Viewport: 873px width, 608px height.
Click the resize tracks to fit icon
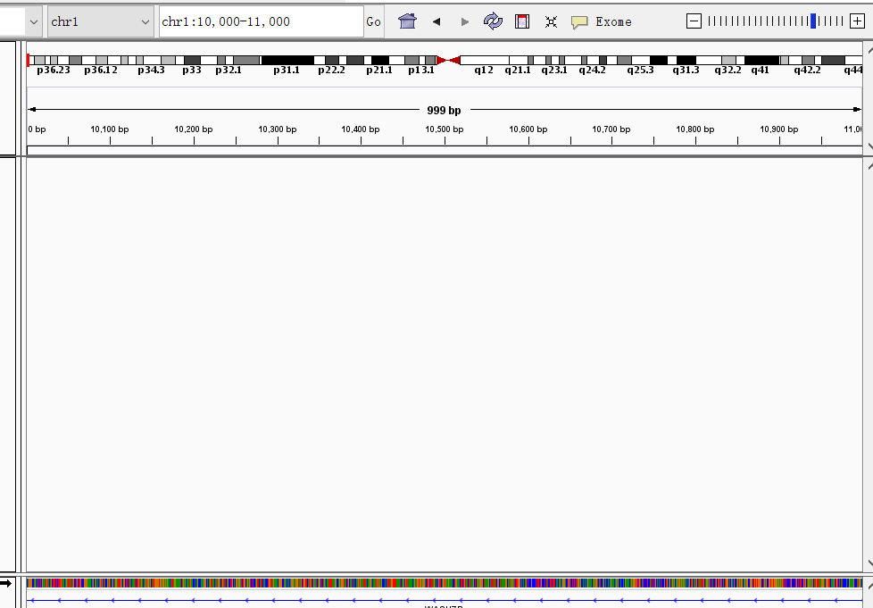pyautogui.click(x=551, y=21)
